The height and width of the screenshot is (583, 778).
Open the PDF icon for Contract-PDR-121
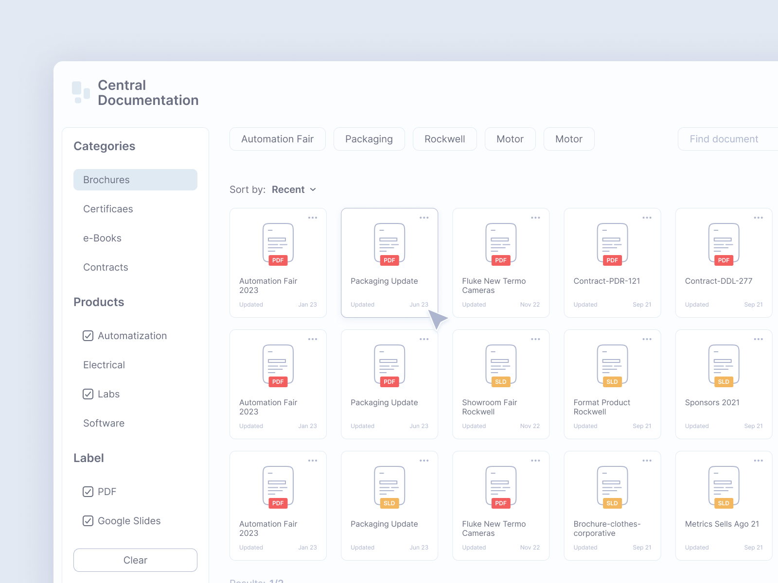point(612,244)
